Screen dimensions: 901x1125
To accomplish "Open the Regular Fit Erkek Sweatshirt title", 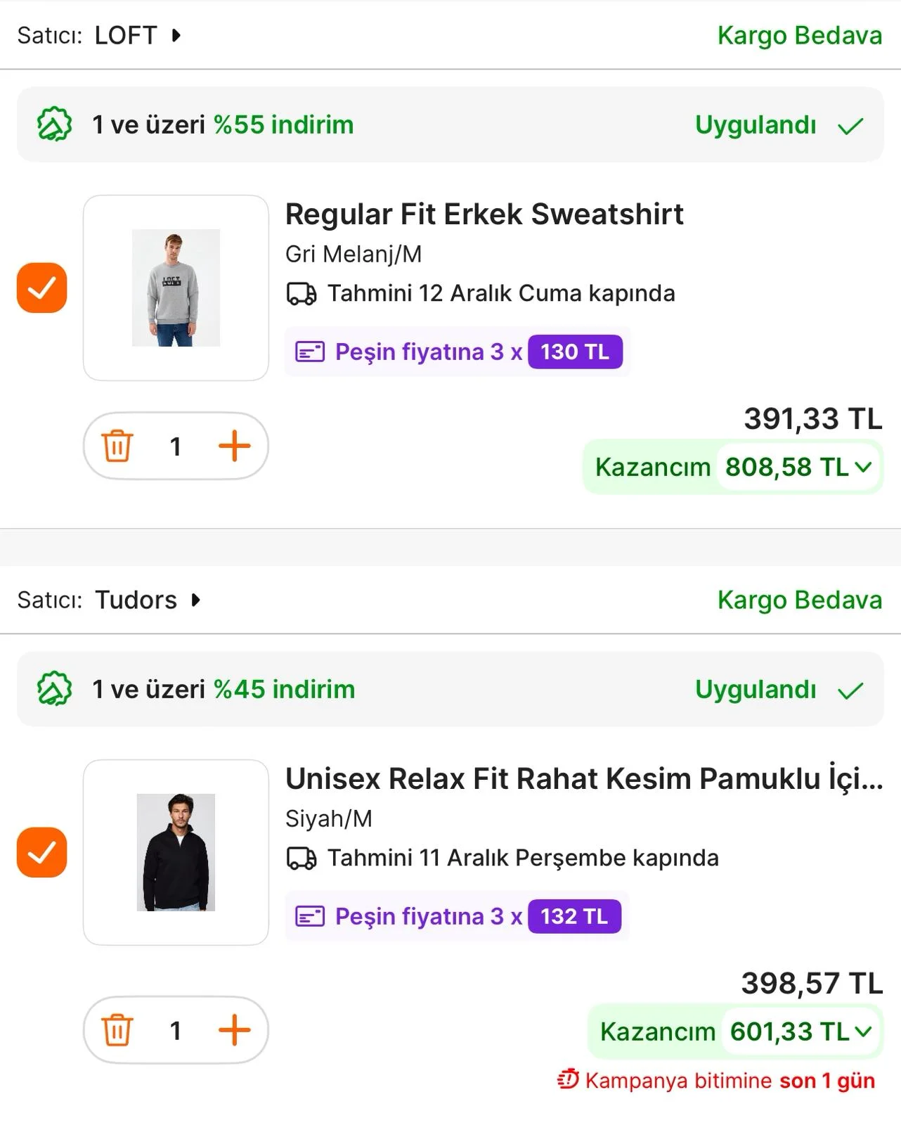I will pos(484,214).
